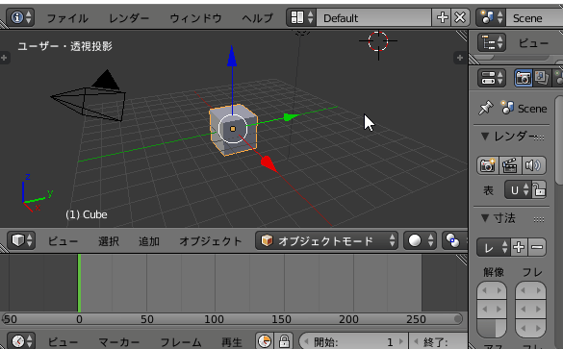The width and height of the screenshot is (563, 349).
Task: Select the Render Layers properties tab
Action: coord(542,78)
